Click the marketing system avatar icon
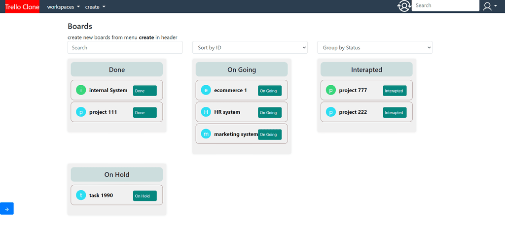The height and width of the screenshot is (235, 505). tap(206, 134)
